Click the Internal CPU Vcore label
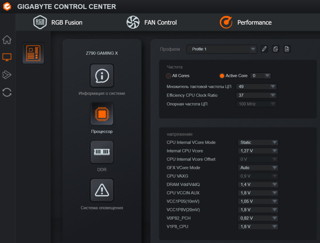Image resolution: width=320 pixels, height=243 pixels. coord(185,151)
